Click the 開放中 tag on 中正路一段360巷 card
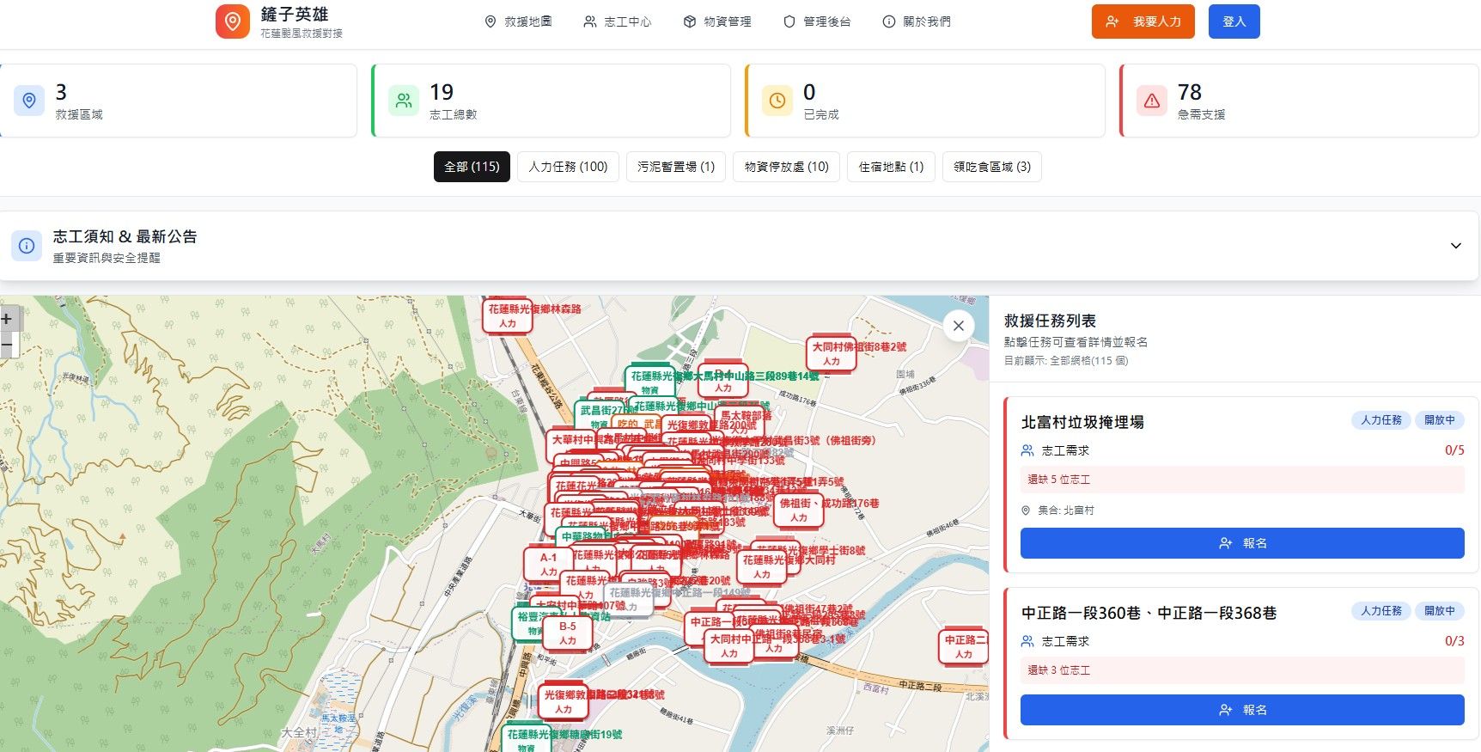 pyautogui.click(x=1440, y=611)
